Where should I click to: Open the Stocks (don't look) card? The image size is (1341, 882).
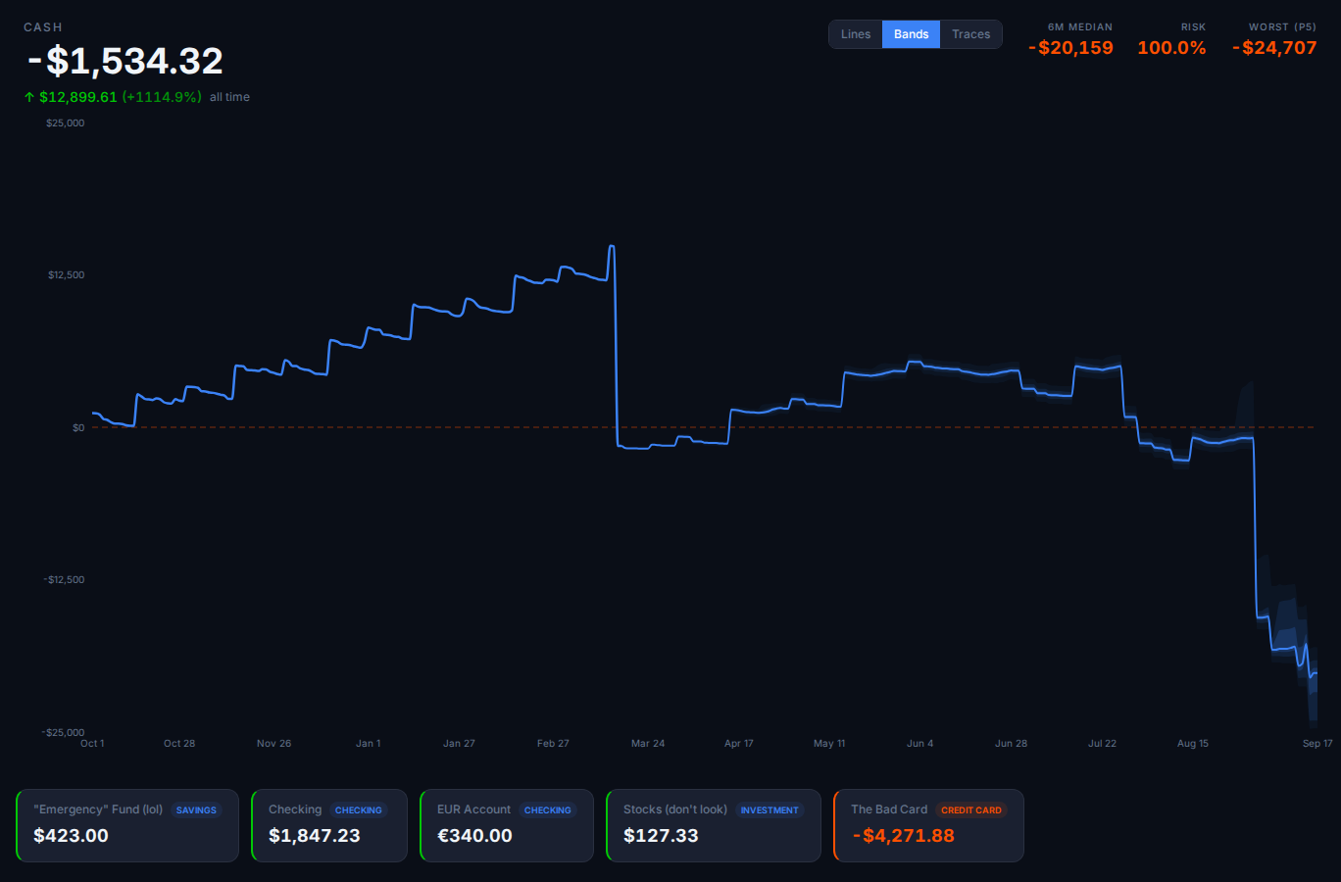pyautogui.click(x=713, y=826)
